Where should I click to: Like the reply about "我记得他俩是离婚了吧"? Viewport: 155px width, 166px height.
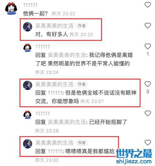147,46
